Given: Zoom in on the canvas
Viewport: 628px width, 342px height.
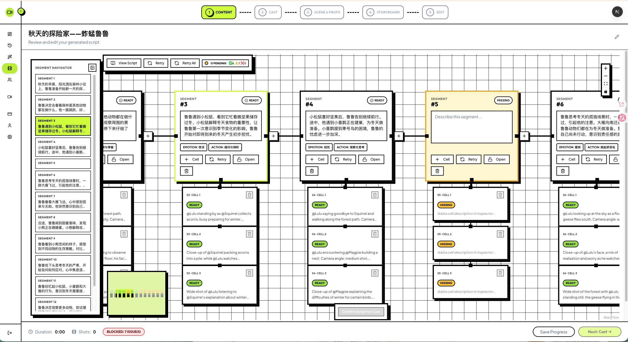Looking at the screenshot, I should (x=605, y=68).
